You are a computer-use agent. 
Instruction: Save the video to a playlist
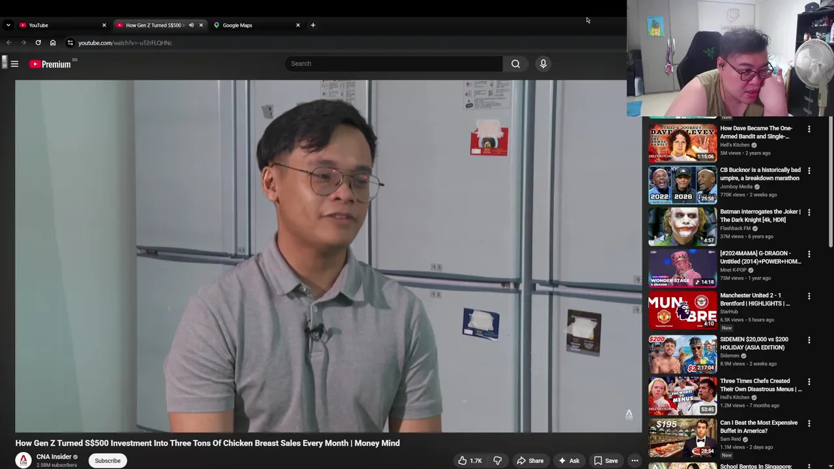(x=605, y=461)
